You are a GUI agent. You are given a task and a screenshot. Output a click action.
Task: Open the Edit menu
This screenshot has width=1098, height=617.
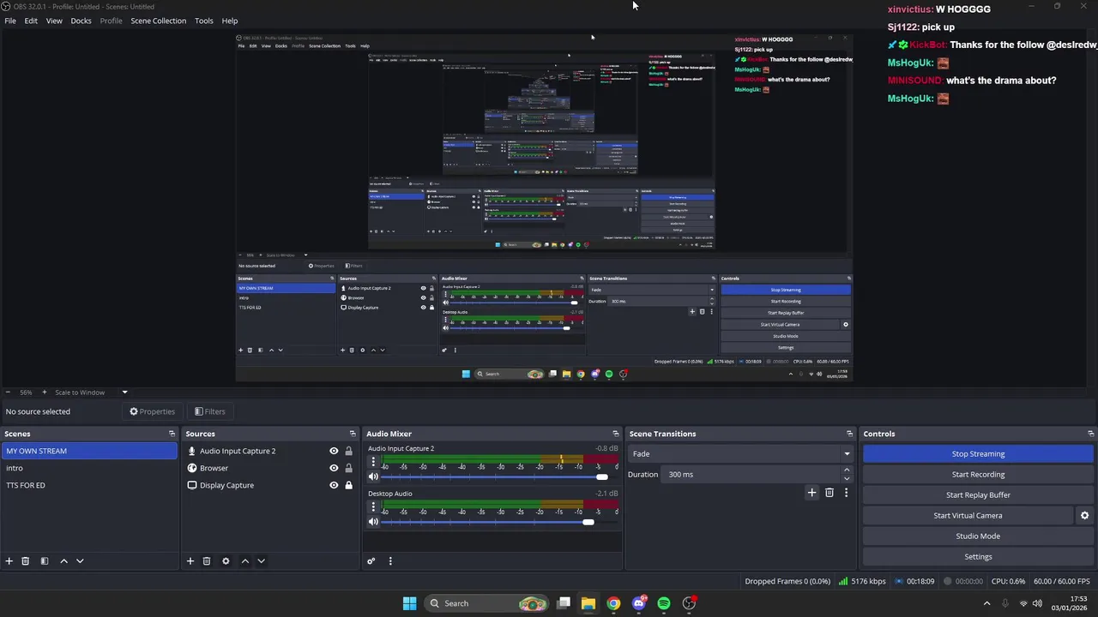[x=31, y=21]
